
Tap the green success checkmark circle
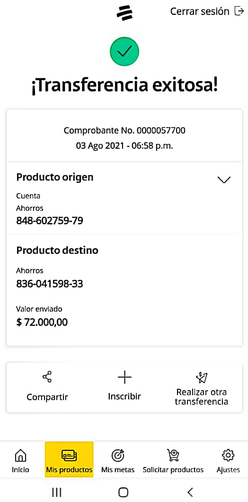[x=124, y=51]
